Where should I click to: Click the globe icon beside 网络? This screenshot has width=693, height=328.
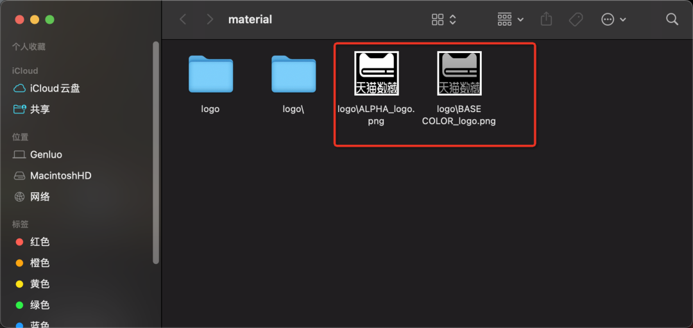coord(19,197)
